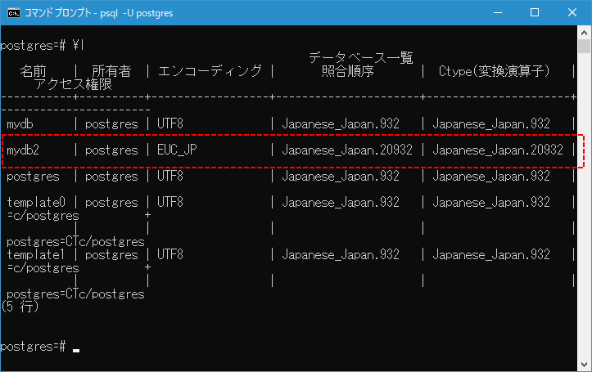Click the 'データベース一覧' heading text
This screenshot has height=372, width=592.
[x=361, y=58]
